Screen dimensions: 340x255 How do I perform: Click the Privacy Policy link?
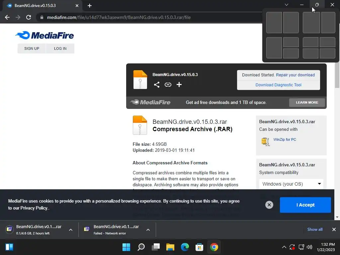34,208
